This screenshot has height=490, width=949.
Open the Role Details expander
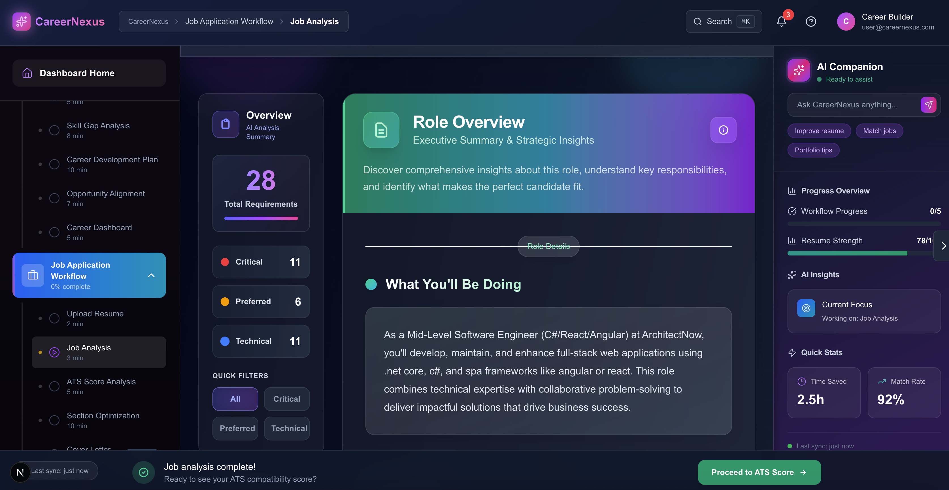548,246
